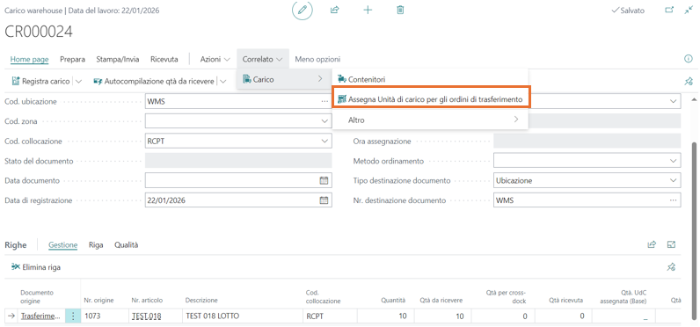The height and width of the screenshot is (327, 700).
Task: Click the collapse page arrows icon
Action: (x=688, y=10)
